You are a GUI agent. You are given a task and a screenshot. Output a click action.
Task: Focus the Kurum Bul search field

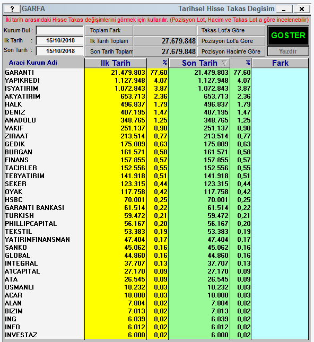click(x=59, y=30)
